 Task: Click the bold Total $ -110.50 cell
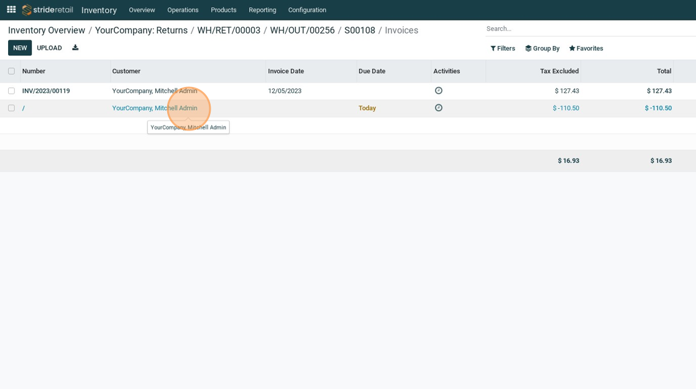658,108
